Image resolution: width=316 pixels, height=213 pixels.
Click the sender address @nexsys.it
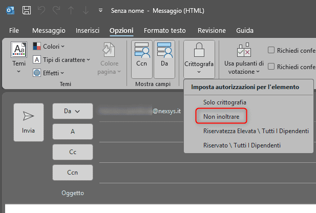tap(166, 111)
